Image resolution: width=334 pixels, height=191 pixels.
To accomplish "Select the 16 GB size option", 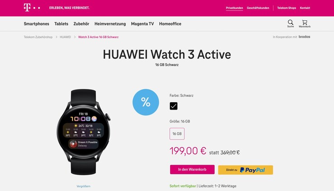I will pos(177,134).
